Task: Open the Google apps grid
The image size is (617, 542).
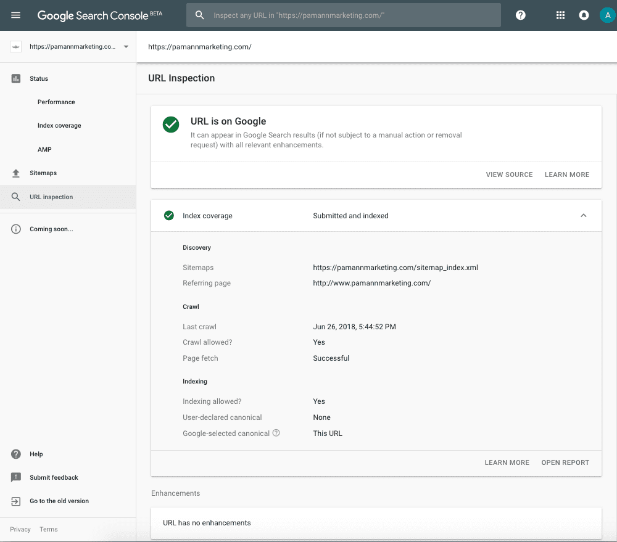Action: [x=560, y=15]
